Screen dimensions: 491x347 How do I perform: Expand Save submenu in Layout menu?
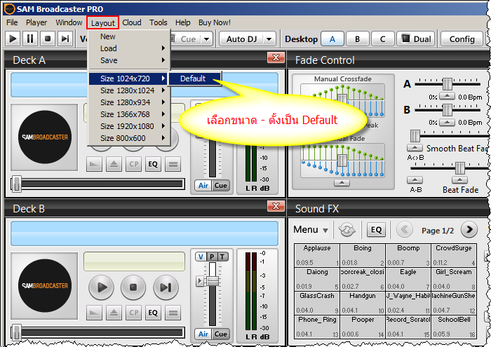pyautogui.click(x=129, y=60)
